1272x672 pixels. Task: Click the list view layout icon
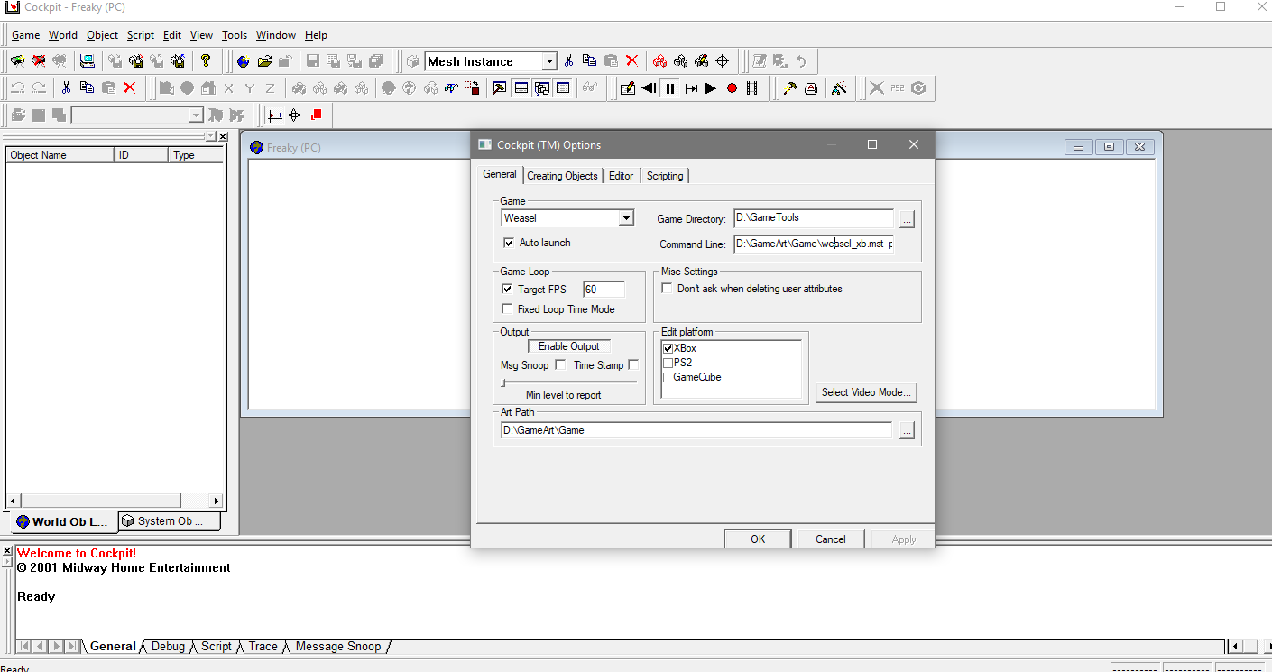click(x=563, y=87)
